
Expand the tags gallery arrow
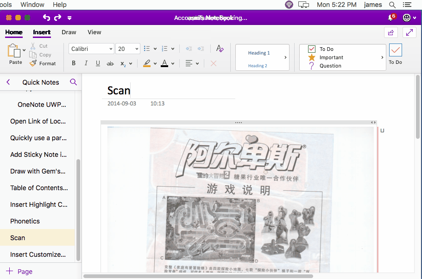coord(382,57)
